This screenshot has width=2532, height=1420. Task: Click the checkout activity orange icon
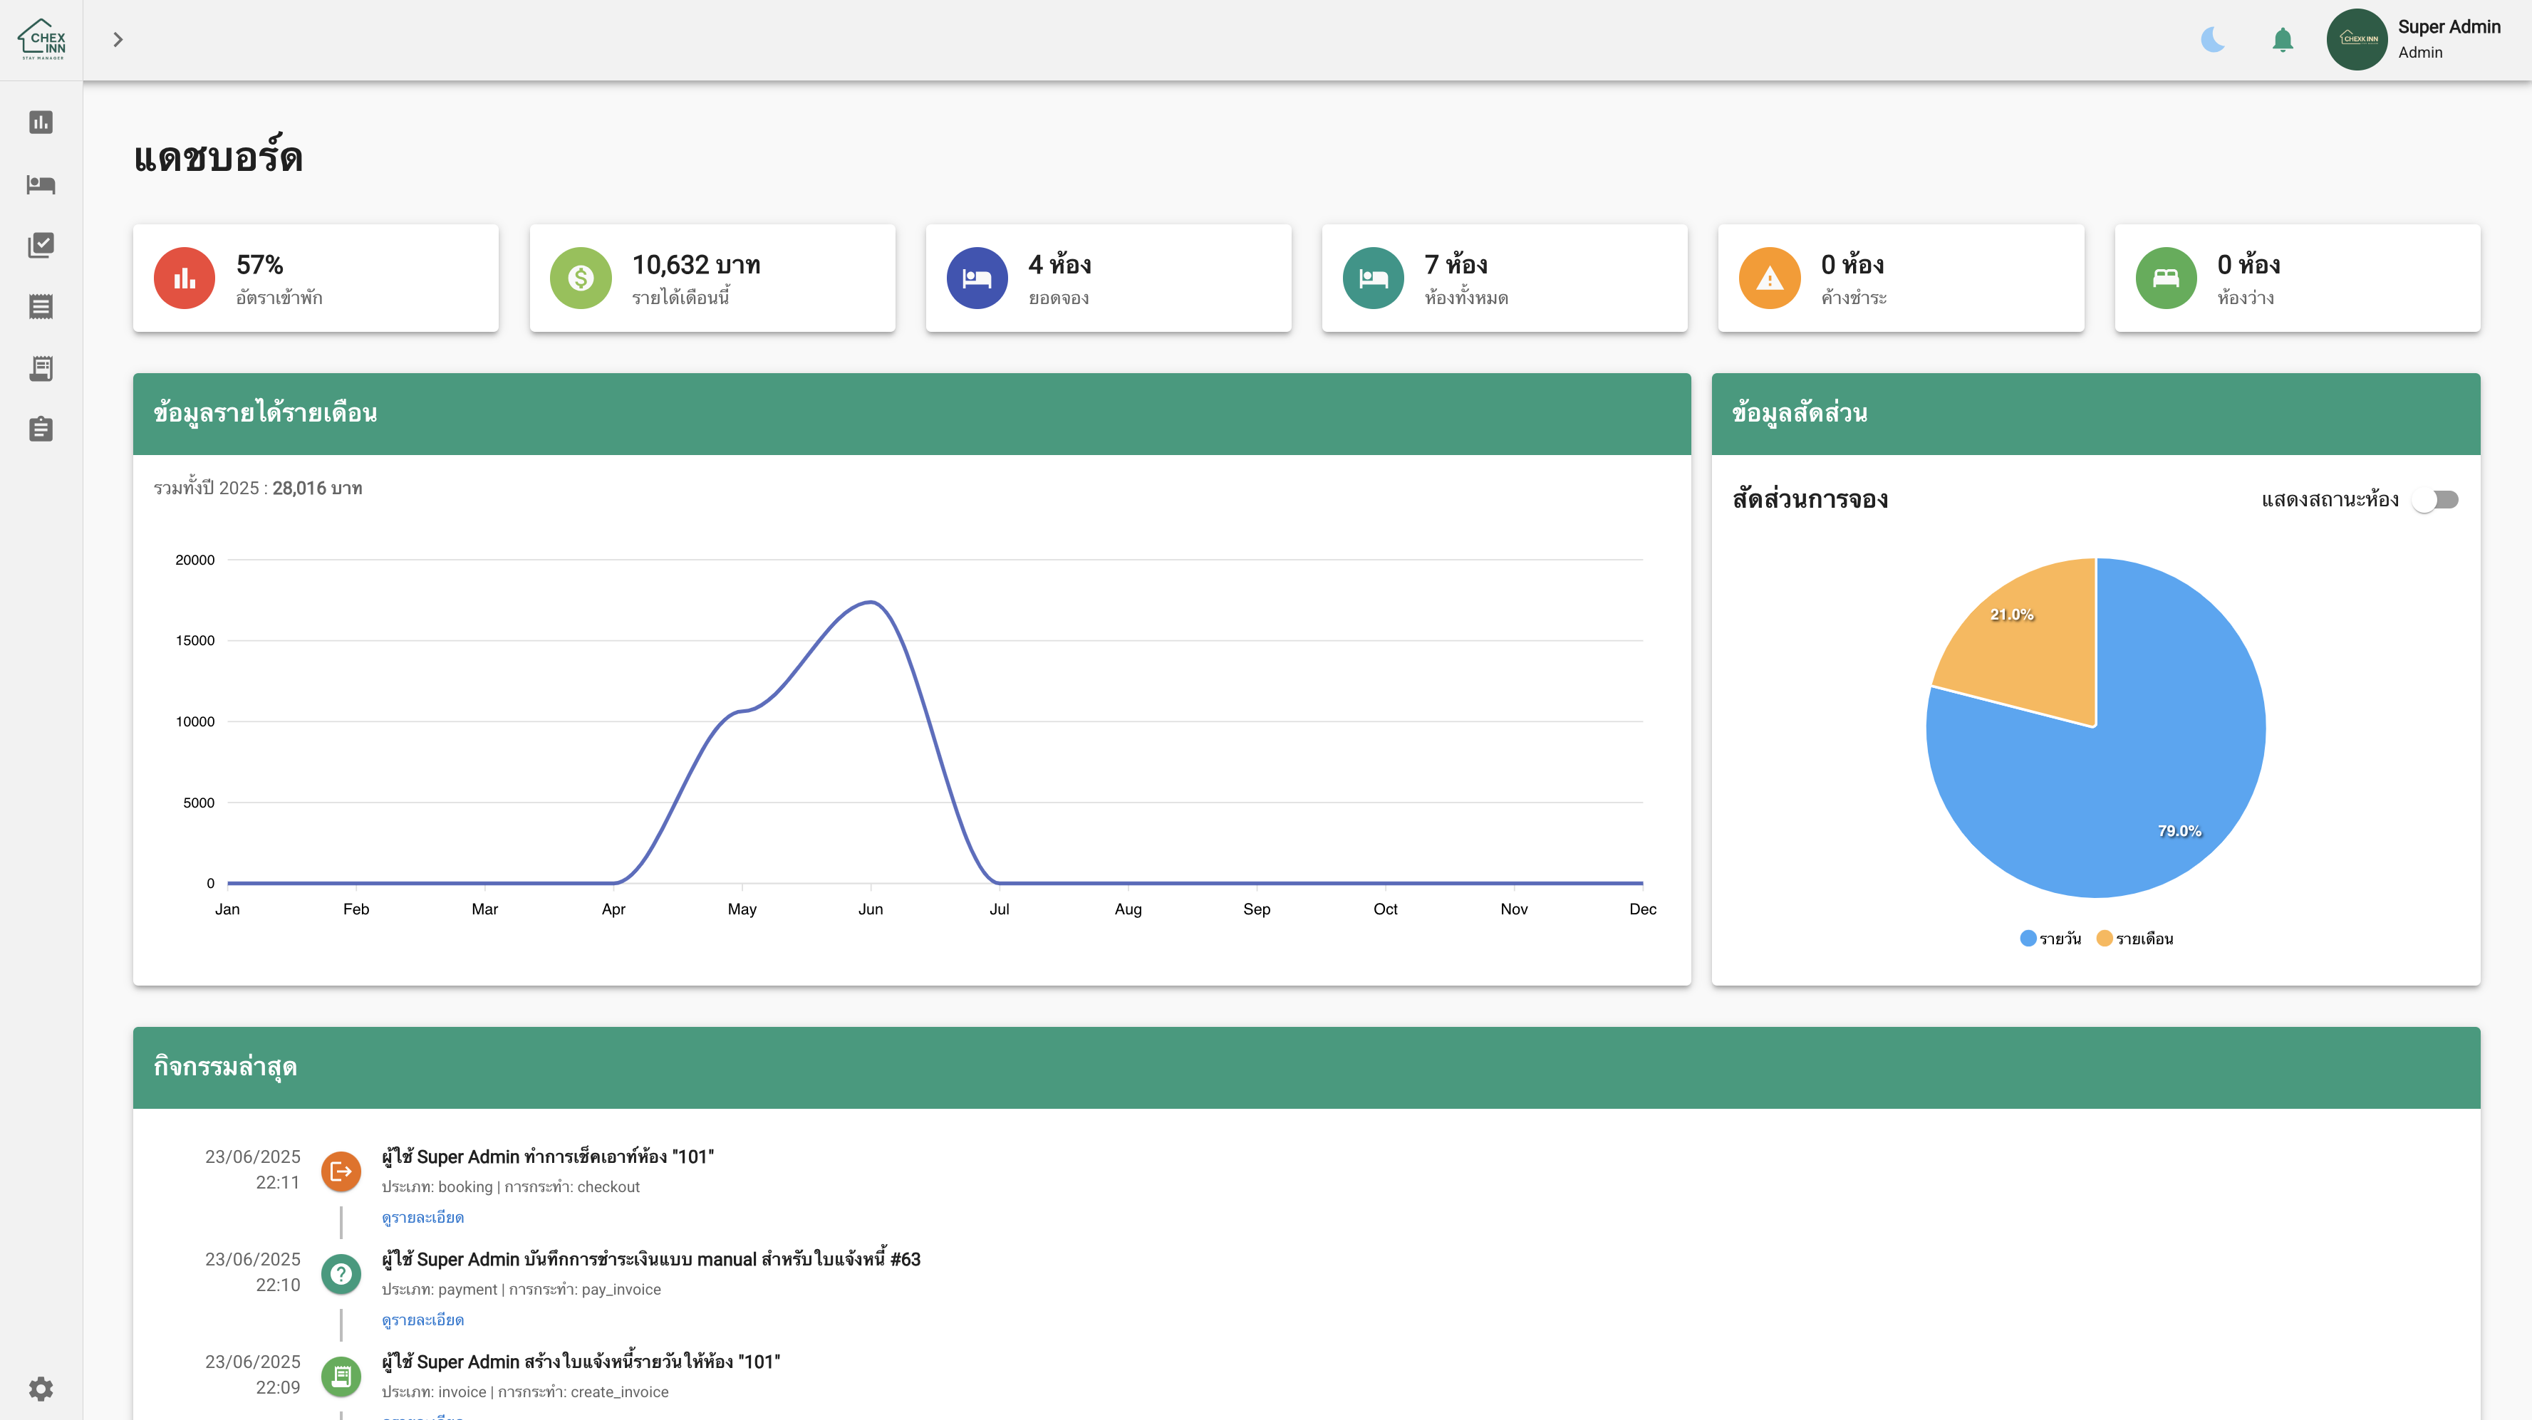coord(341,1171)
